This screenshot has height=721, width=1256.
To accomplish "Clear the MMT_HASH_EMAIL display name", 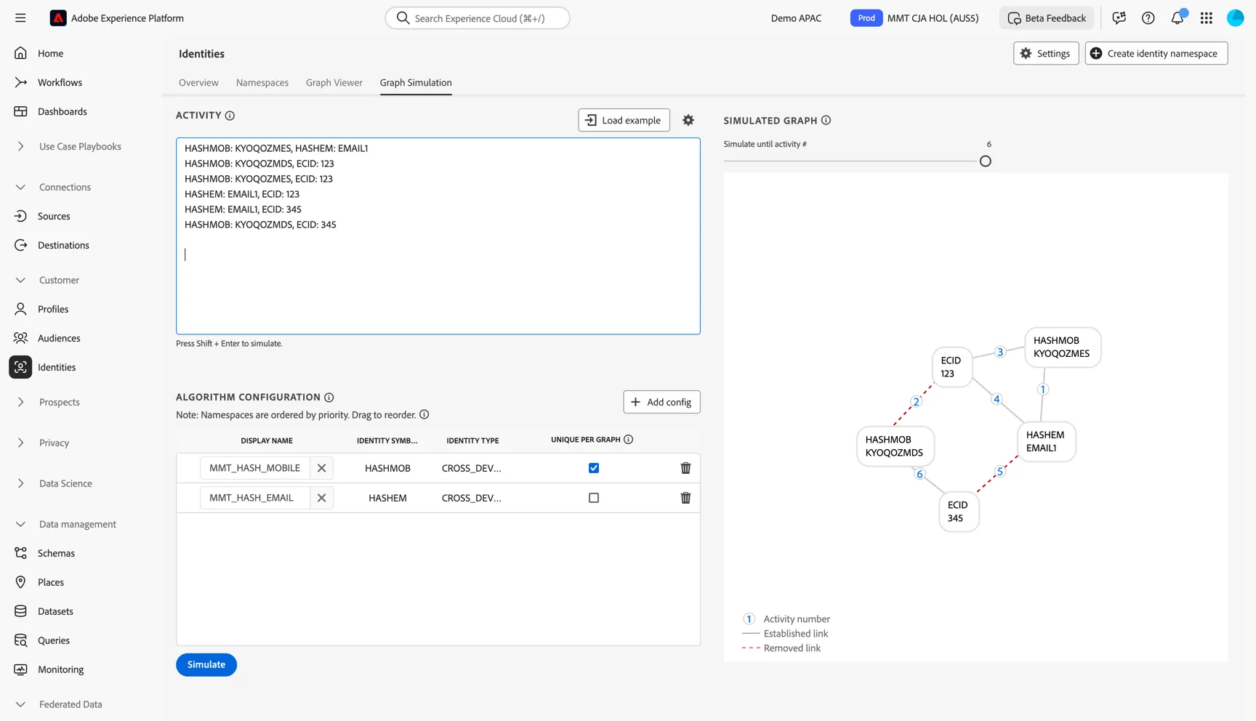I will tap(321, 498).
